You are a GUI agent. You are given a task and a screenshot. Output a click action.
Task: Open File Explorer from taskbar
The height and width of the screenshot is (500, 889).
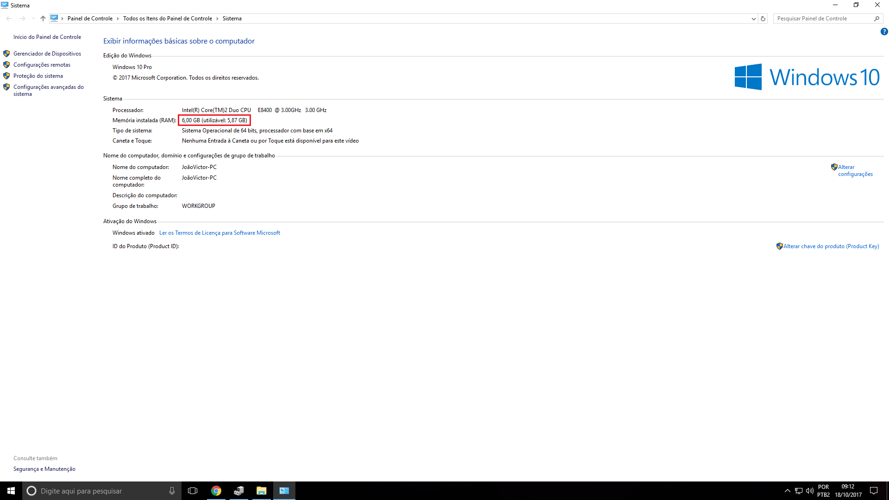(262, 491)
